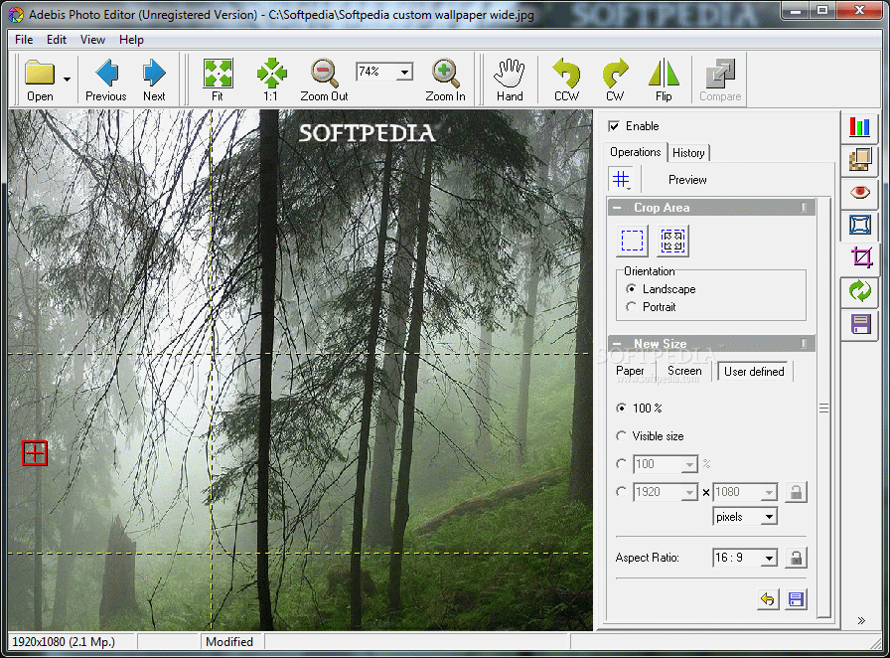Screen dimensions: 890x658
Task: Open the File menu
Action: pos(24,40)
